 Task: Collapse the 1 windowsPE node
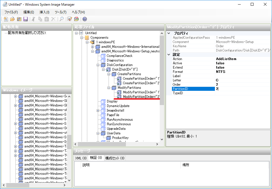[87, 42]
